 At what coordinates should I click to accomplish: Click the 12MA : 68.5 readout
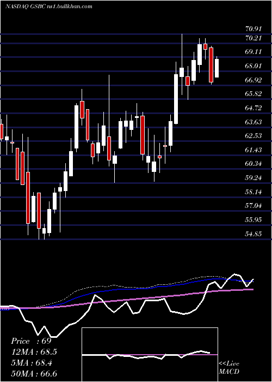pyautogui.click(x=34, y=352)
